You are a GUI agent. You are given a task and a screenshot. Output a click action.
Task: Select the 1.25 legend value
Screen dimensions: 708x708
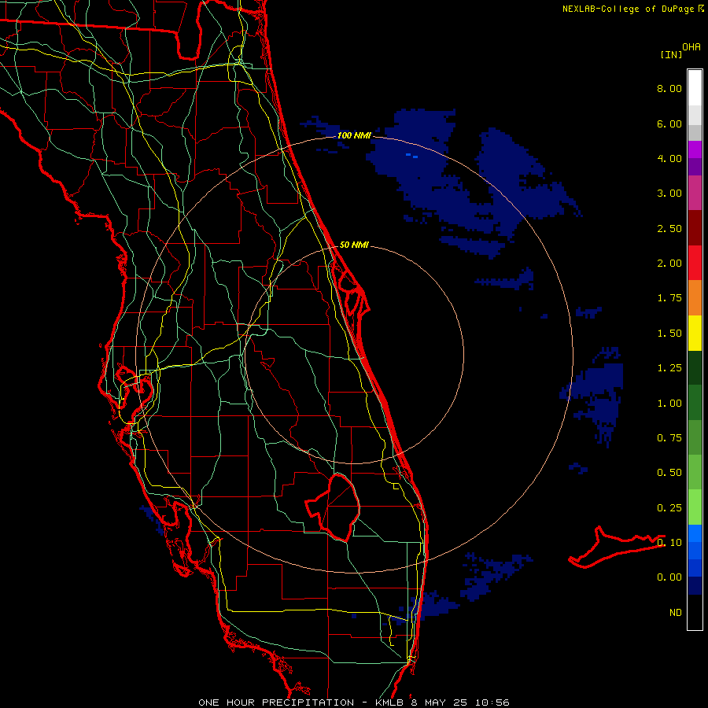click(x=669, y=368)
